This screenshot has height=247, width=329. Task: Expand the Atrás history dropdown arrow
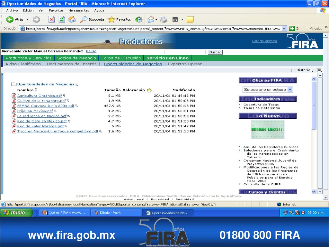tap(28, 20)
